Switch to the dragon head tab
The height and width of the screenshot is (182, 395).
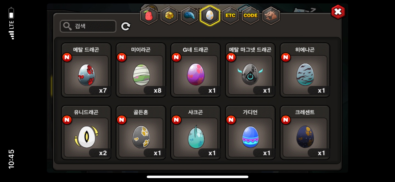click(271, 16)
